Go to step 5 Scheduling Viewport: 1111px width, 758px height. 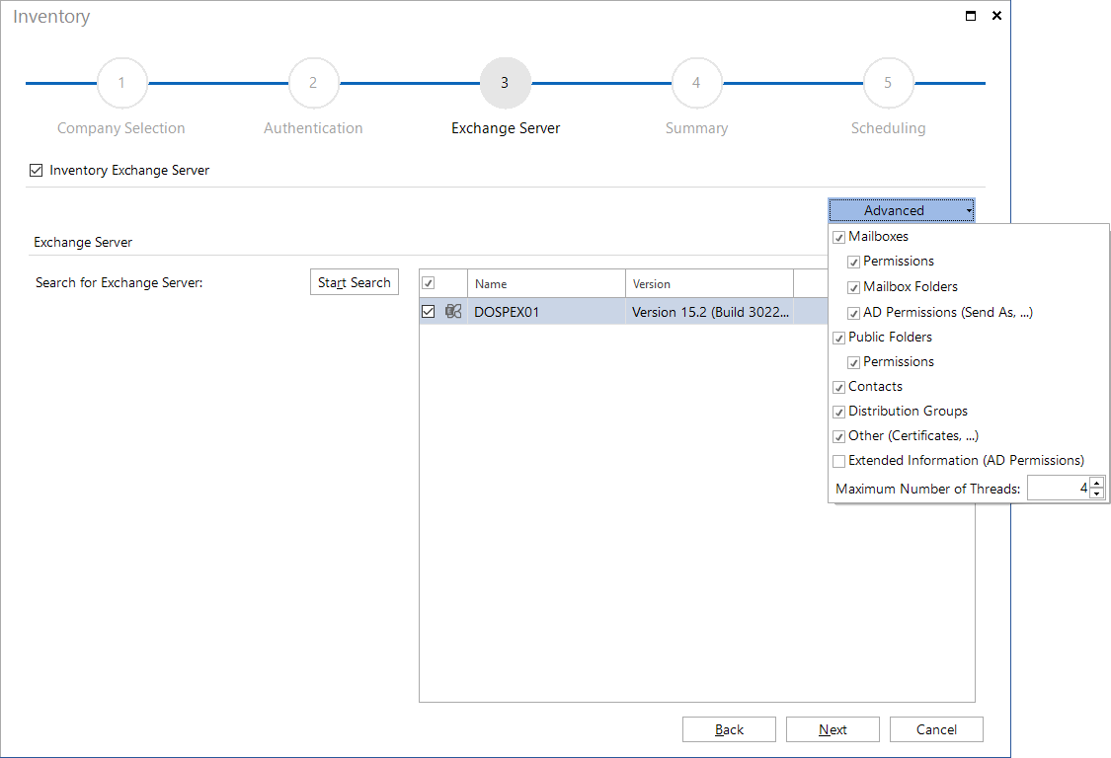coord(888,83)
